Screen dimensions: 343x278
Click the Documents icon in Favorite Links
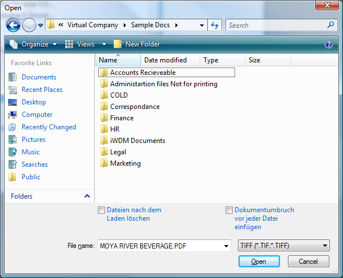pos(12,77)
